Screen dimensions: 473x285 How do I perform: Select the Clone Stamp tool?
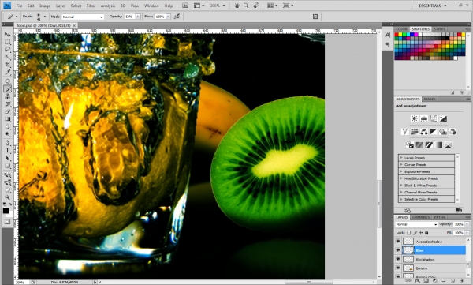click(x=7, y=96)
